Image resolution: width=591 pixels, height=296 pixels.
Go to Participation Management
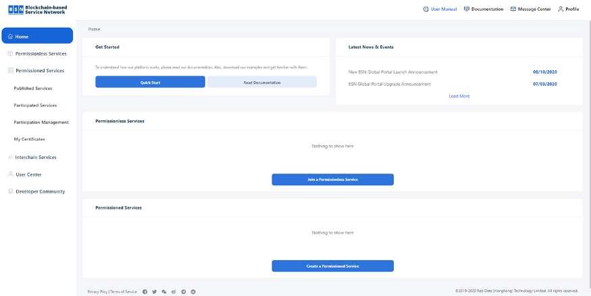(41, 122)
